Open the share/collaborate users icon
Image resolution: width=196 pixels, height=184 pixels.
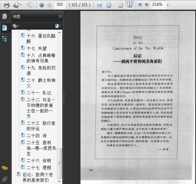coord(16,5)
